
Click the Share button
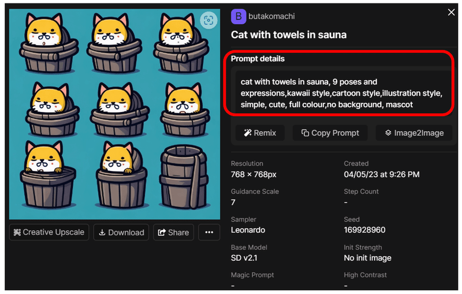pos(173,232)
